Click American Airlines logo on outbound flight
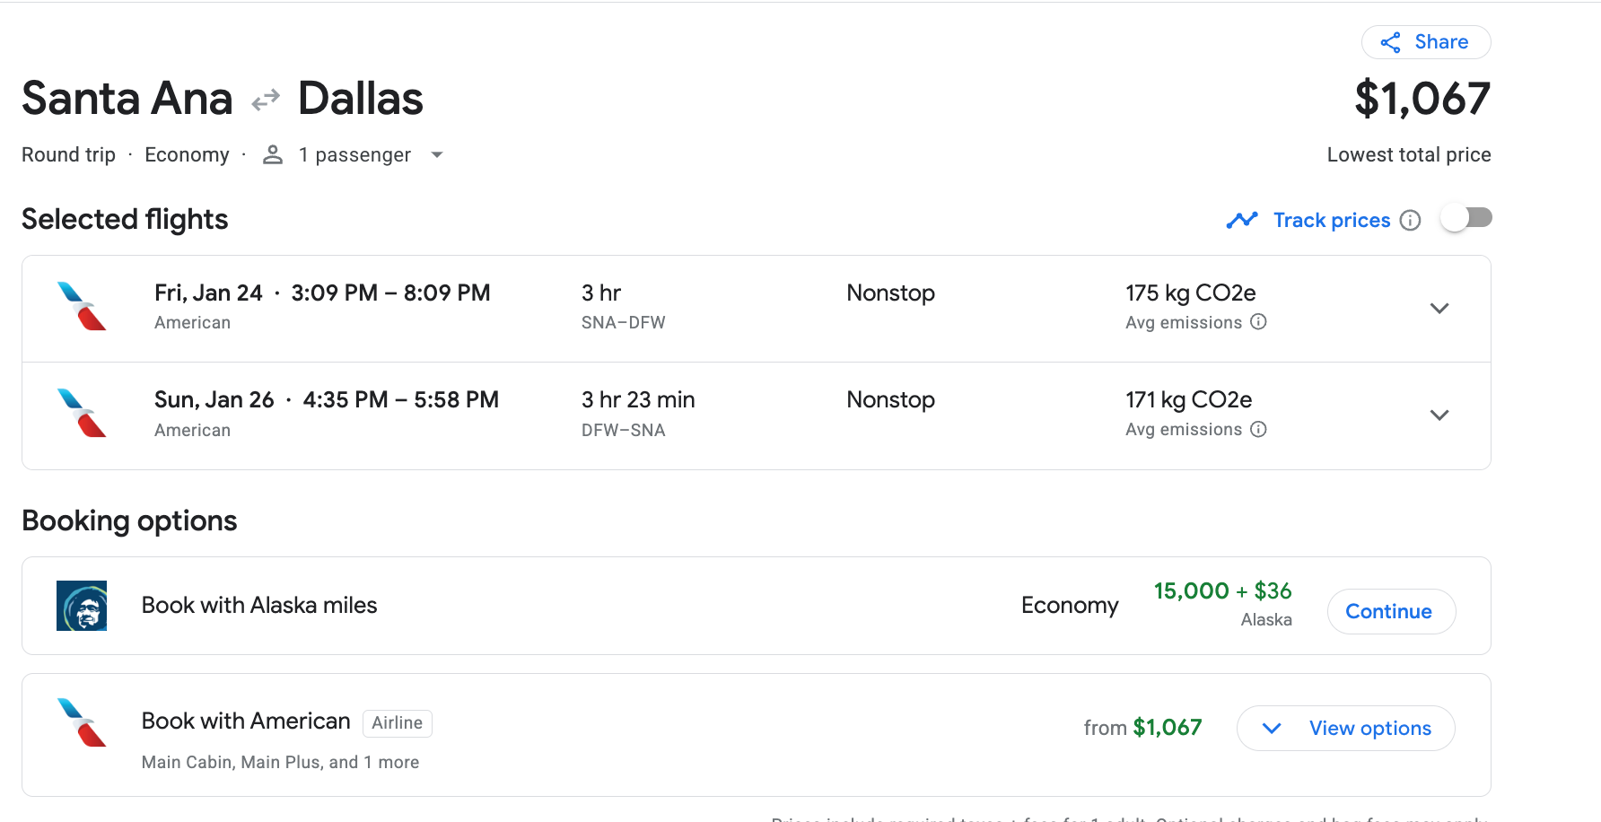Viewport: 1601px width, 822px height. tap(82, 307)
